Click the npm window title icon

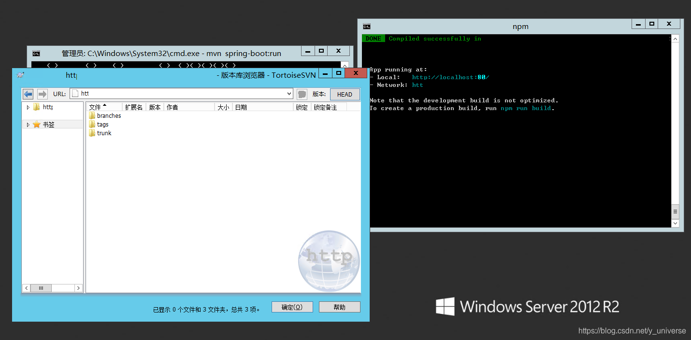(x=367, y=27)
